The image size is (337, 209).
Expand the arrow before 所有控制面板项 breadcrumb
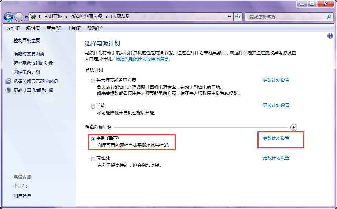tap(67, 16)
